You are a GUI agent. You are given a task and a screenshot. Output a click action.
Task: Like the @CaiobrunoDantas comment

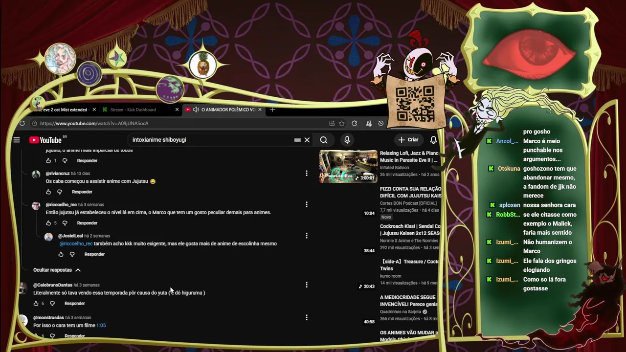[x=36, y=303]
